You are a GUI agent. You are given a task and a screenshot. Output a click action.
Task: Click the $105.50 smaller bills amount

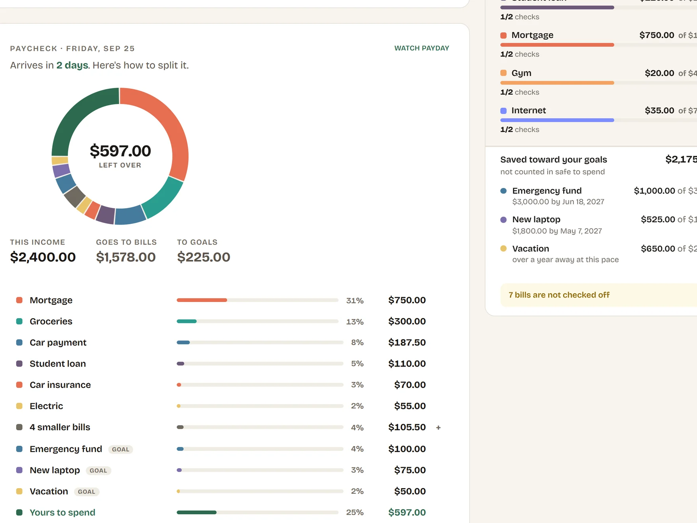pos(407,427)
